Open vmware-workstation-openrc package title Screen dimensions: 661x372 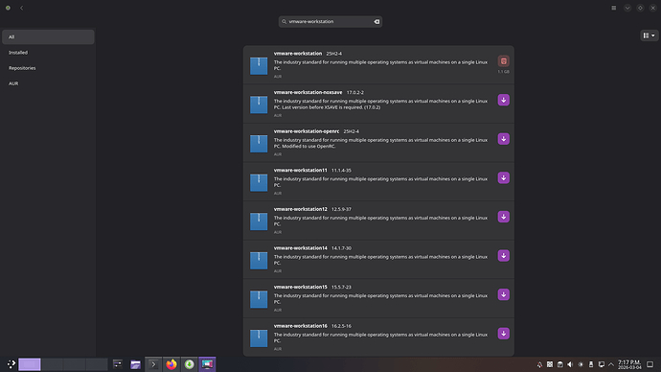[307, 131]
